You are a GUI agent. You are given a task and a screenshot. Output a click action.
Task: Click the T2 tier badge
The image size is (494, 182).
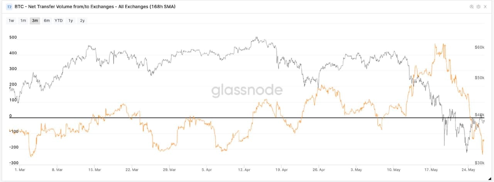tap(10, 7)
